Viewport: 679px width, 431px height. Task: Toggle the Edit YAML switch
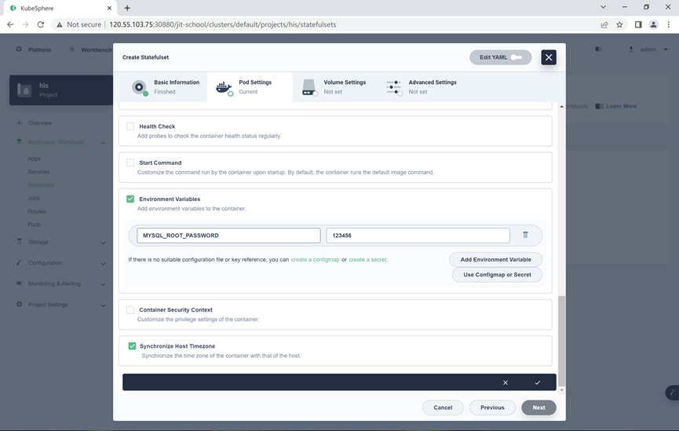(x=517, y=57)
